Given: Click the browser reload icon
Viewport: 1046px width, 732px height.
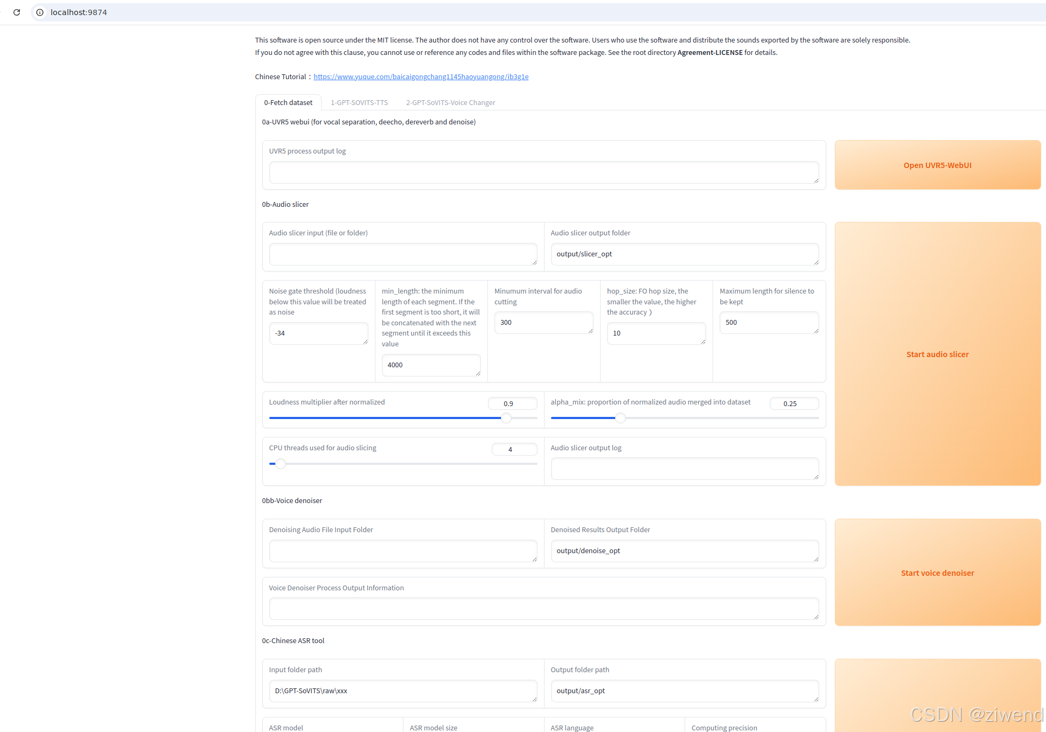Looking at the screenshot, I should click(x=17, y=12).
